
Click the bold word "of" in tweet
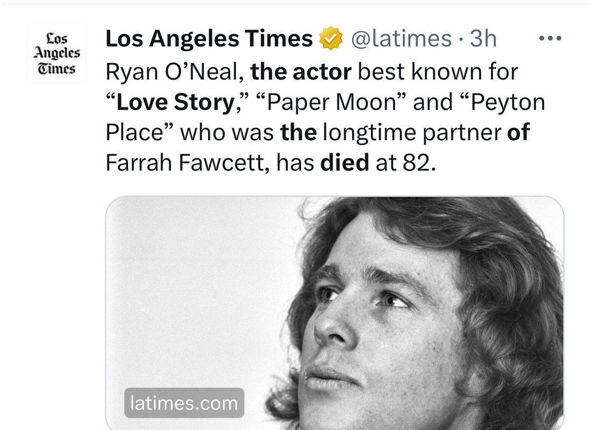(x=518, y=132)
